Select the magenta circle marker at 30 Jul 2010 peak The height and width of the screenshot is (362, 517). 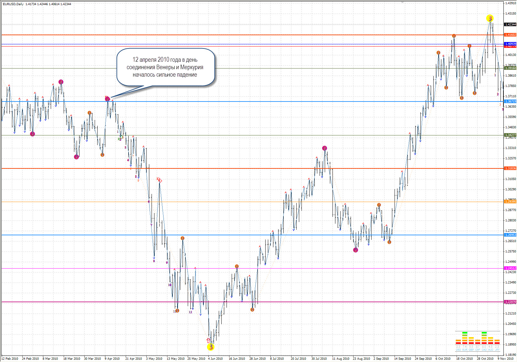(324, 148)
